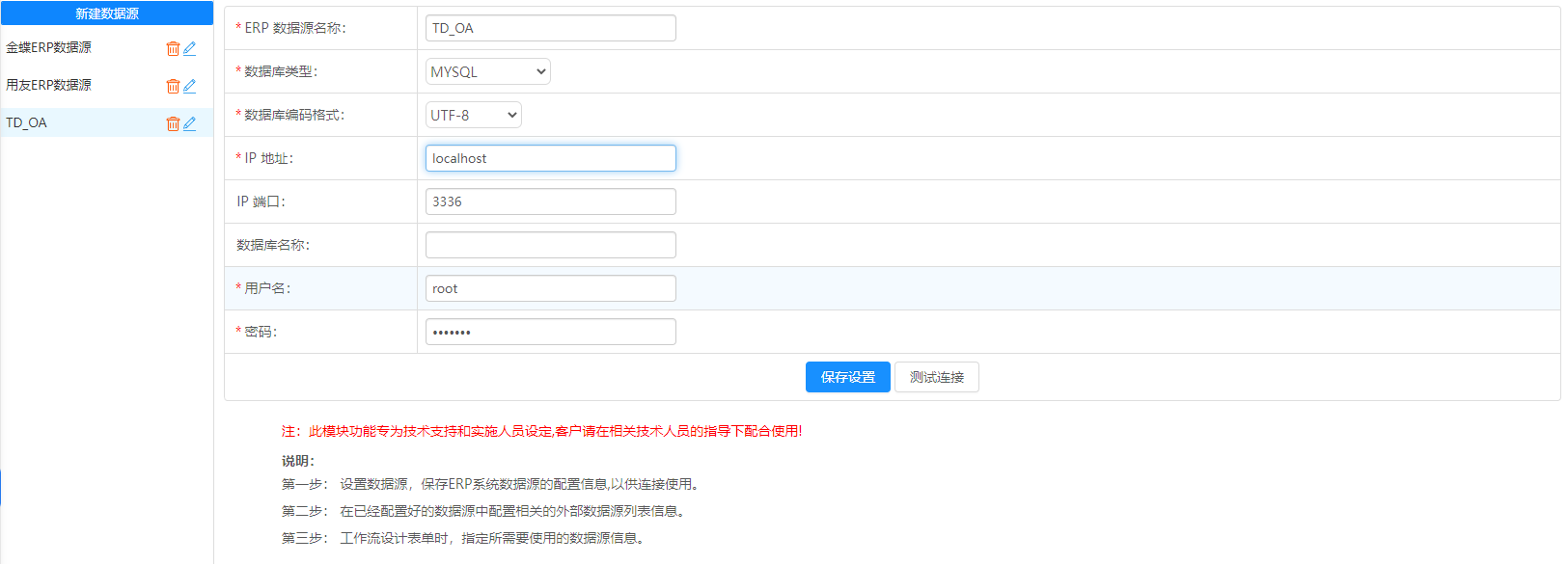Click the IP 地址 localhost field
1568x564 pixels.
pyautogui.click(x=550, y=158)
